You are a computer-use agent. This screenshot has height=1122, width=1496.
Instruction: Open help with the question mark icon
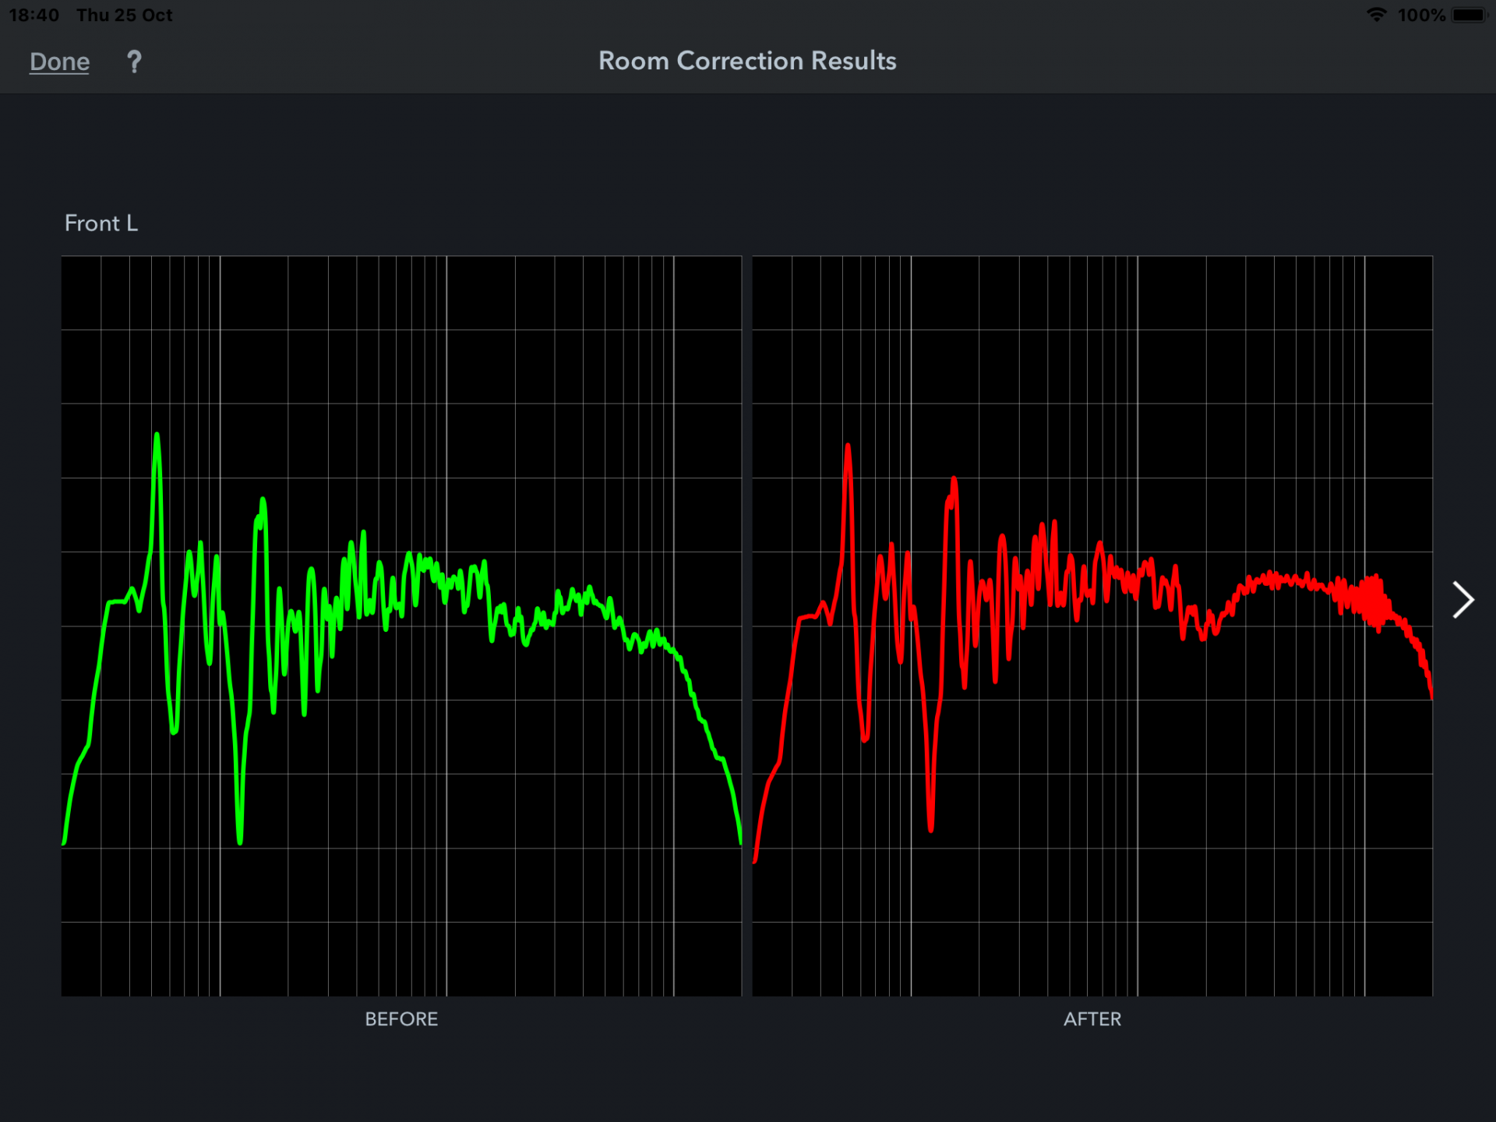134,62
